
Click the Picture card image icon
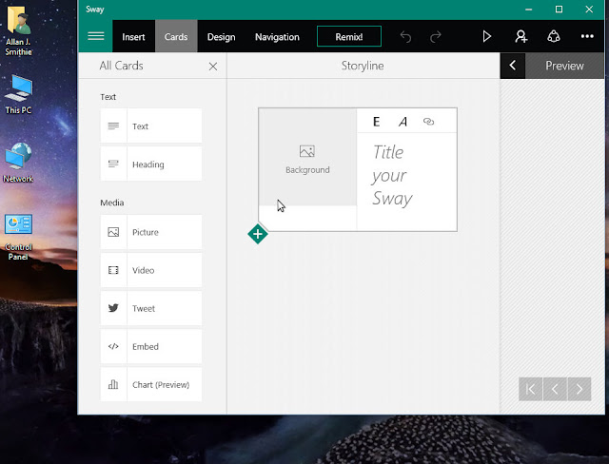click(113, 232)
